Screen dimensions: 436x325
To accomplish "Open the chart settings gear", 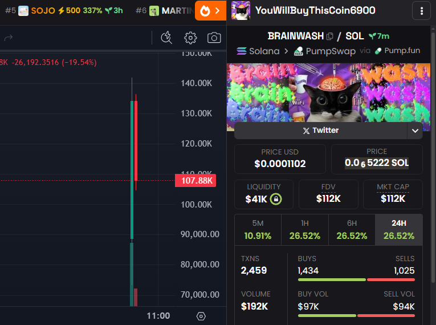I will coord(190,38).
